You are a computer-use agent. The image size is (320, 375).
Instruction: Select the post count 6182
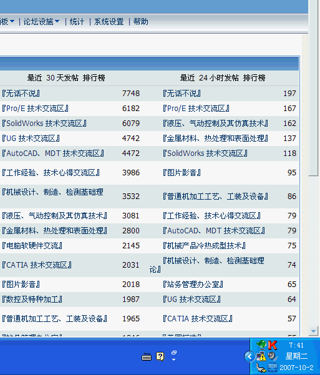coord(131,109)
